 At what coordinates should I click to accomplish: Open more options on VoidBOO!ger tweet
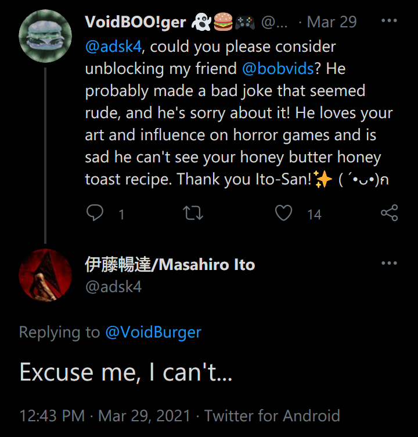pyautogui.click(x=389, y=20)
